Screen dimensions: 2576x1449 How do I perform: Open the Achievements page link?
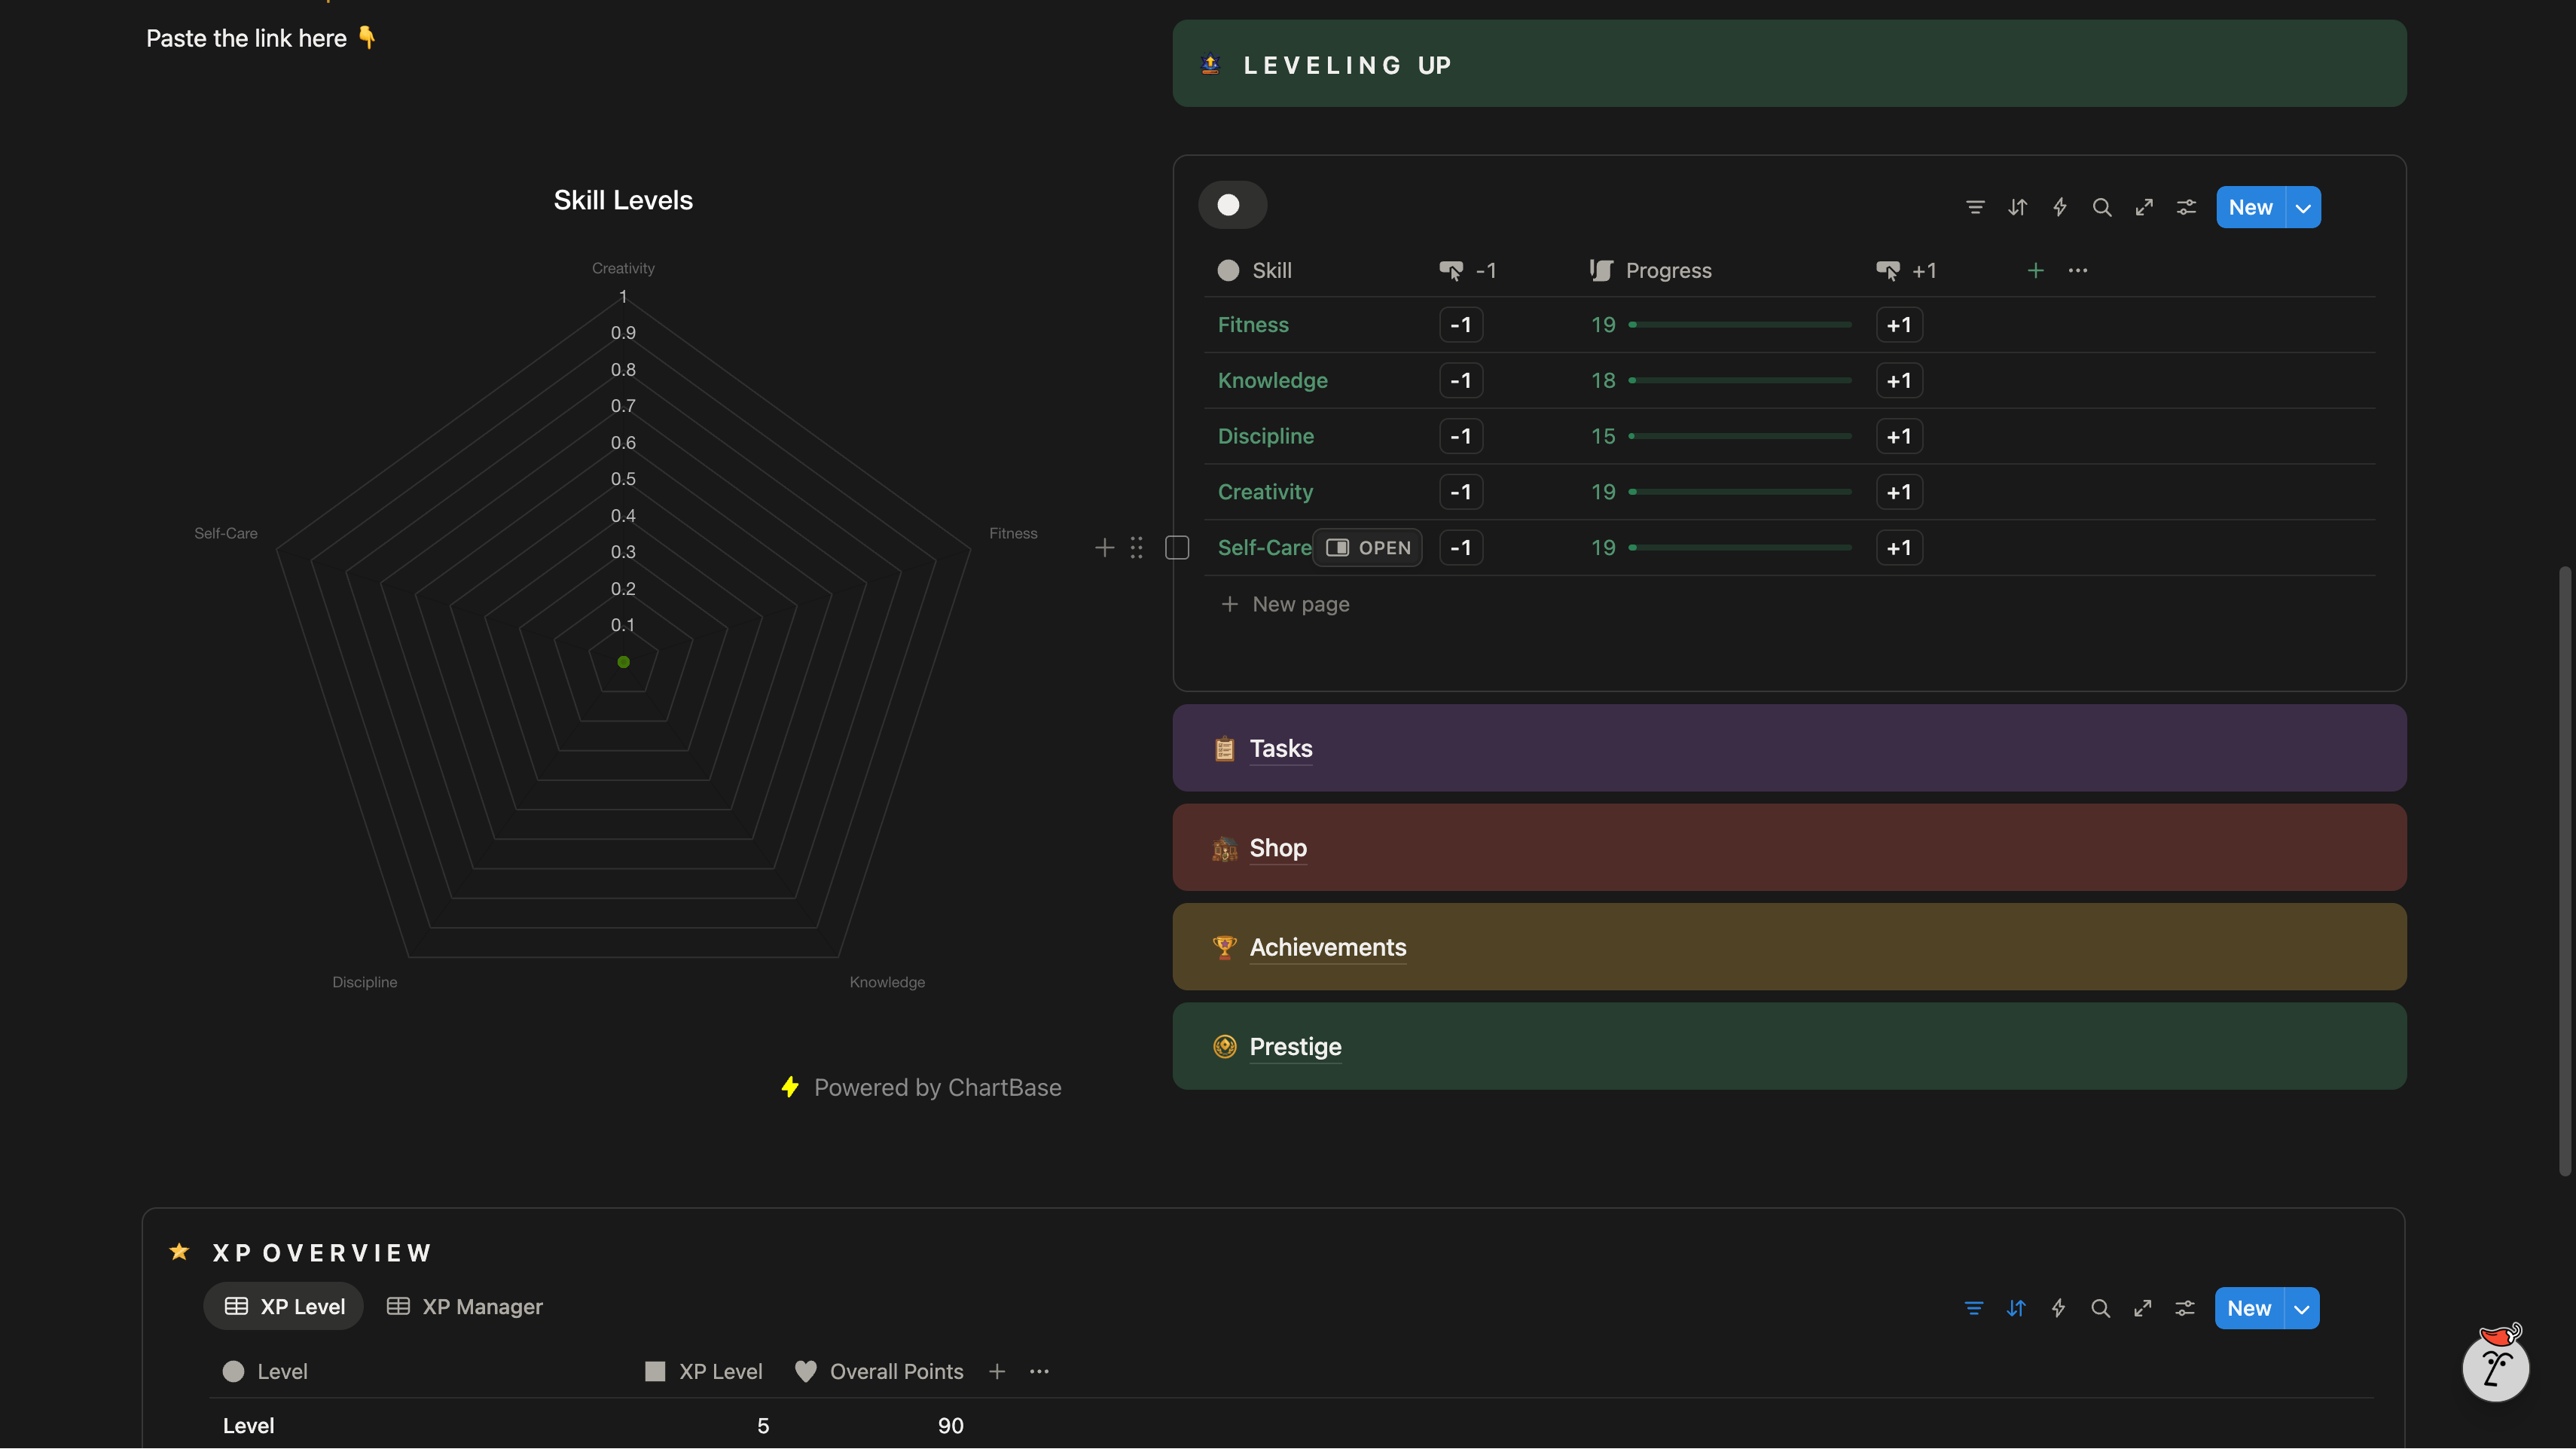pyautogui.click(x=1327, y=947)
